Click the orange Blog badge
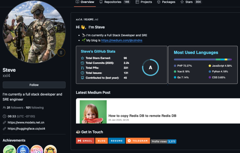This screenshot has height=153, width=240. [101, 141]
